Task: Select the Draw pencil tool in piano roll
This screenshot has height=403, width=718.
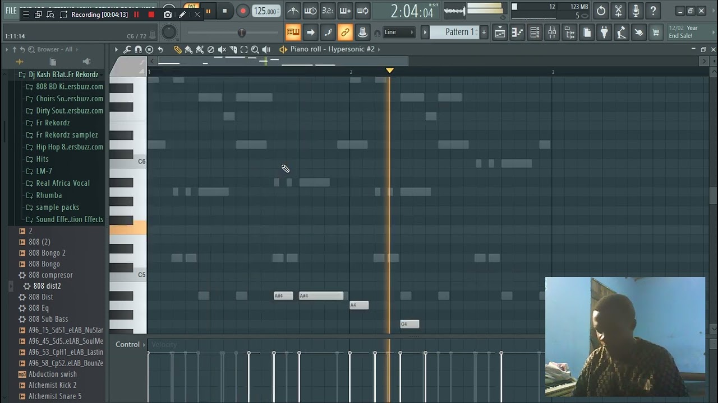Action: pos(177,49)
